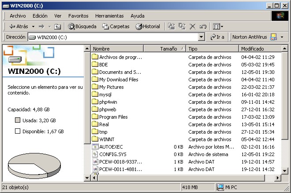Sort by the Tipo column header

[x=213, y=49]
